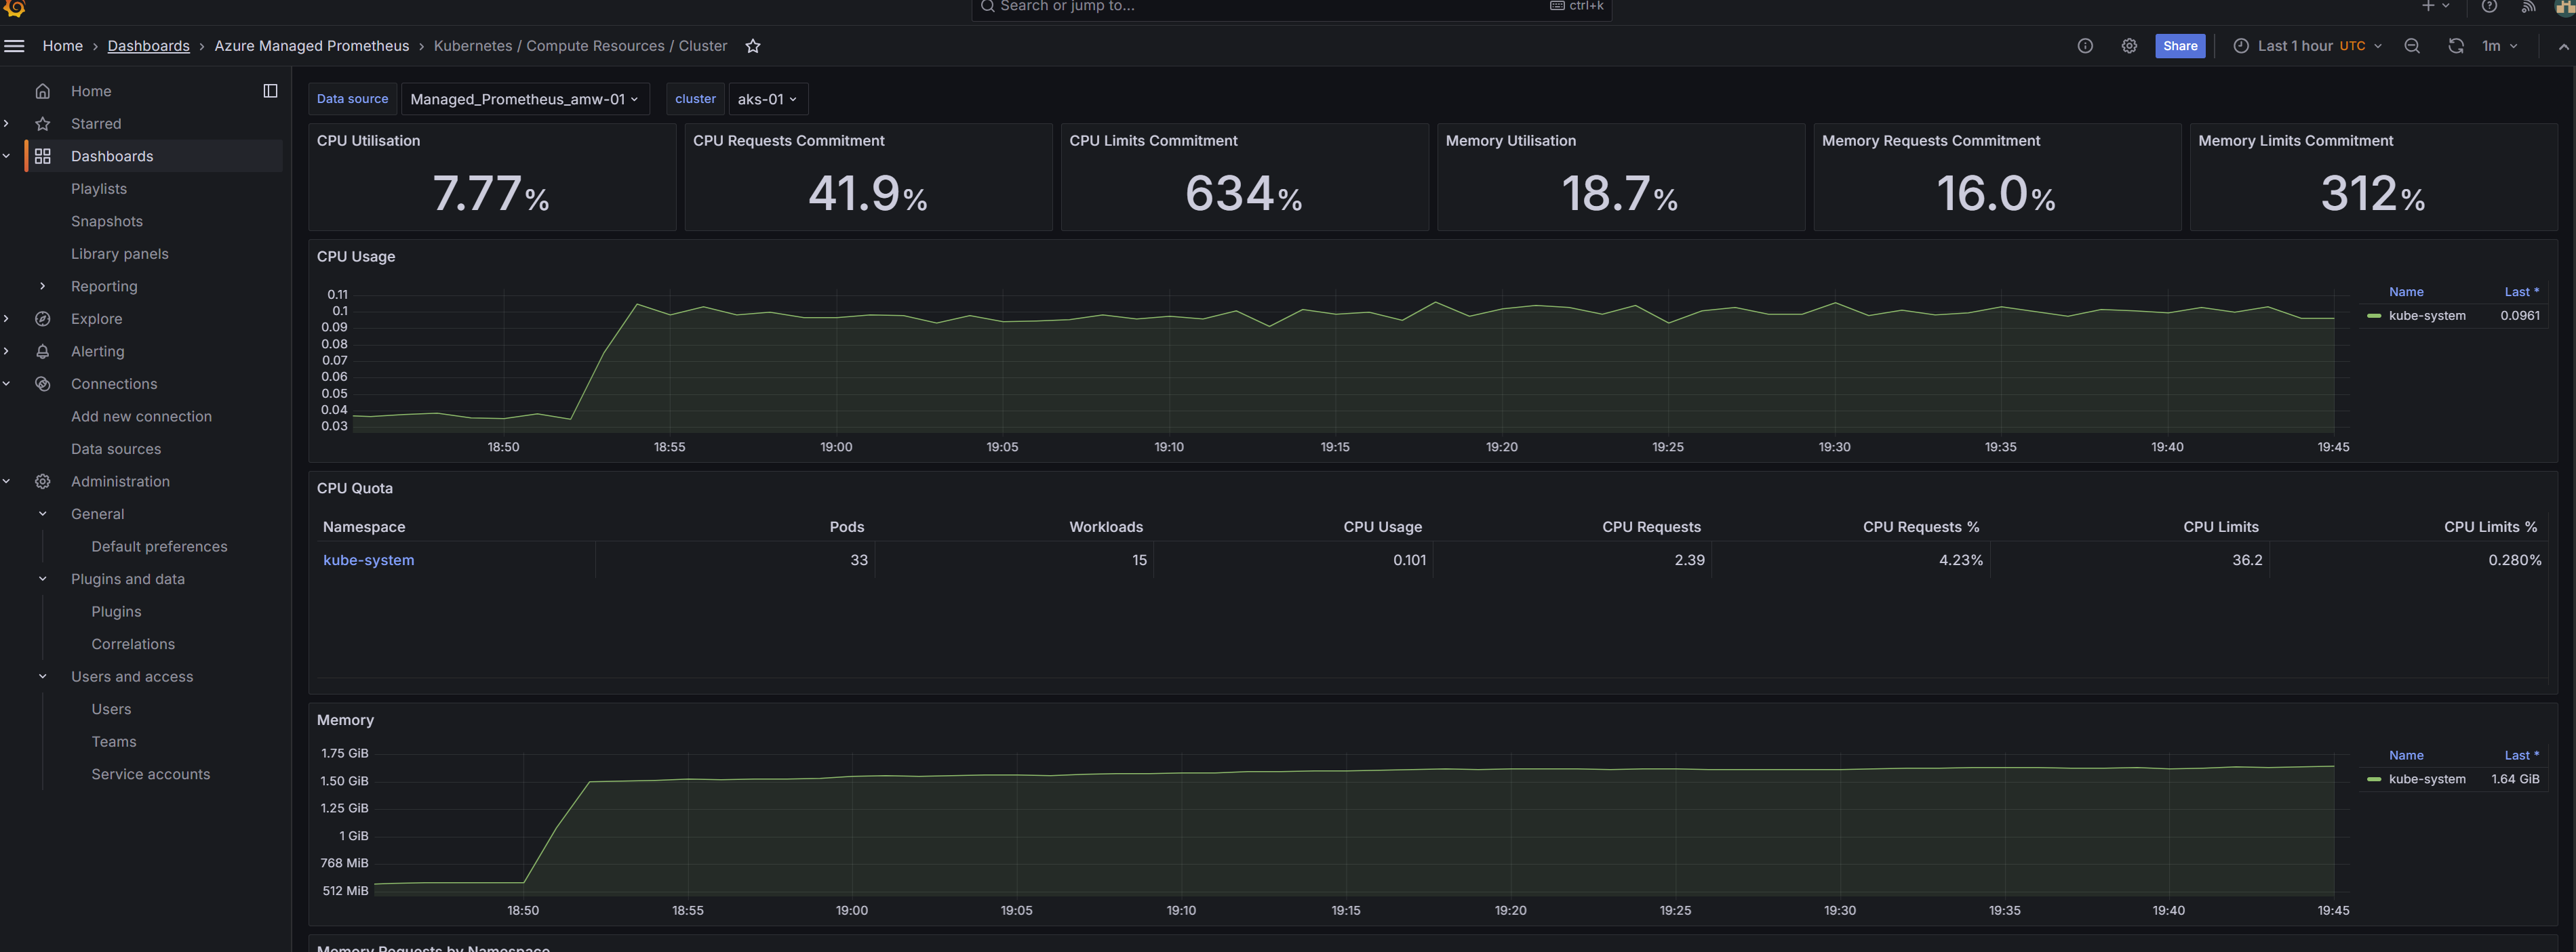
Task: Open dashboard insights info icon
Action: [2085, 46]
